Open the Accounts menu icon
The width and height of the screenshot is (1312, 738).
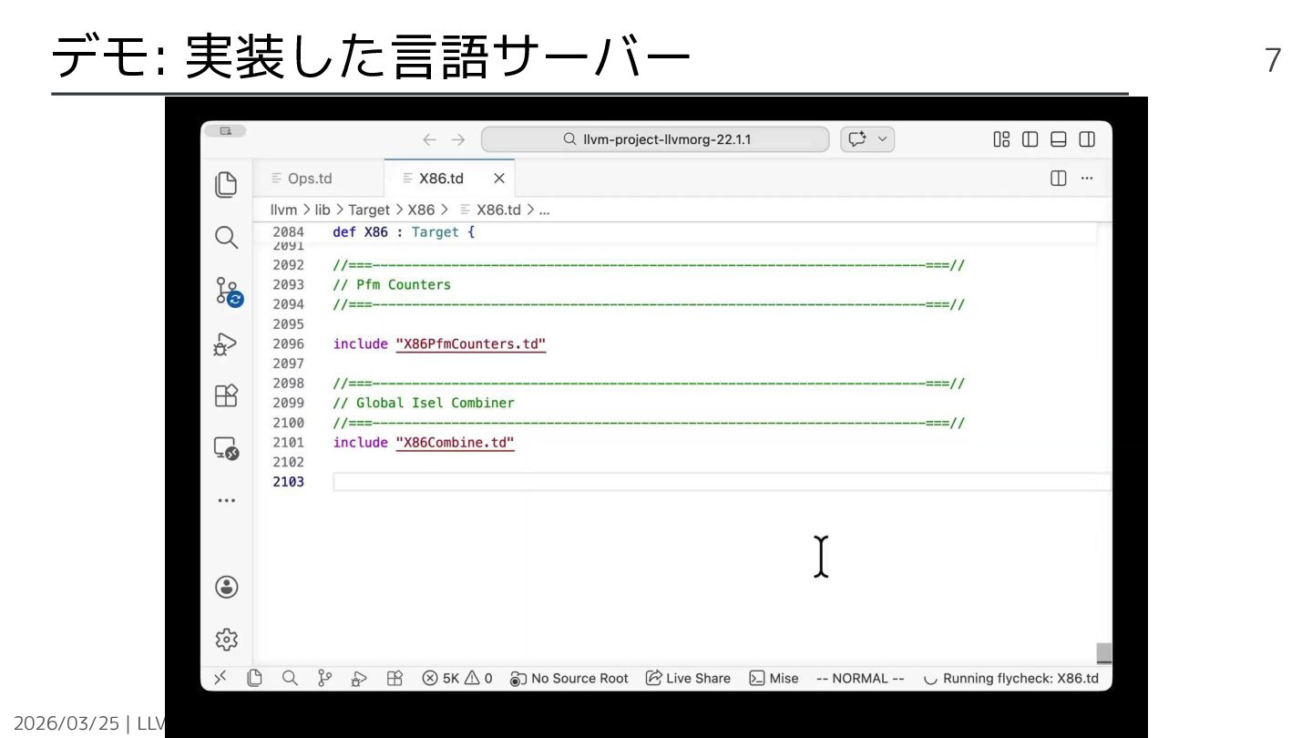(227, 588)
